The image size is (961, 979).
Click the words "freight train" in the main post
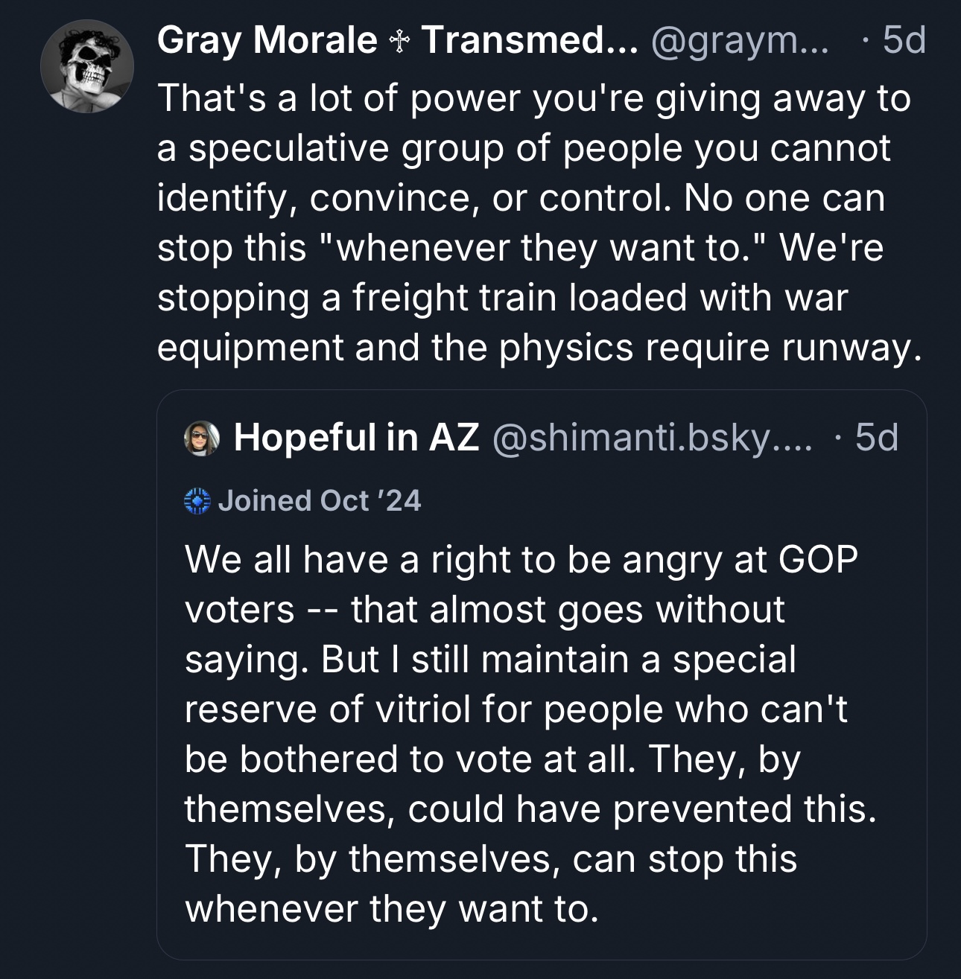tap(454, 298)
